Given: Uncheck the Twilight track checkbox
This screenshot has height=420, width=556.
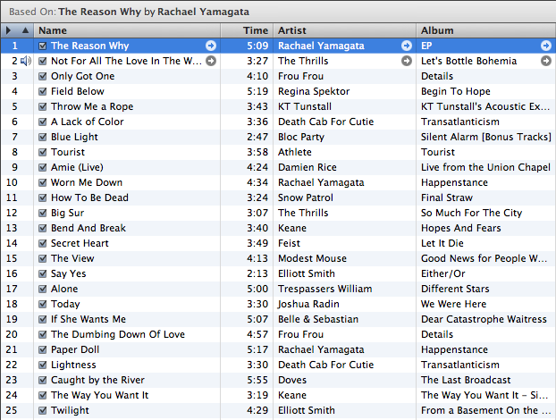Looking at the screenshot, I should (x=43, y=410).
